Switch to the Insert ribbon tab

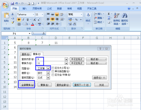point(25,9)
